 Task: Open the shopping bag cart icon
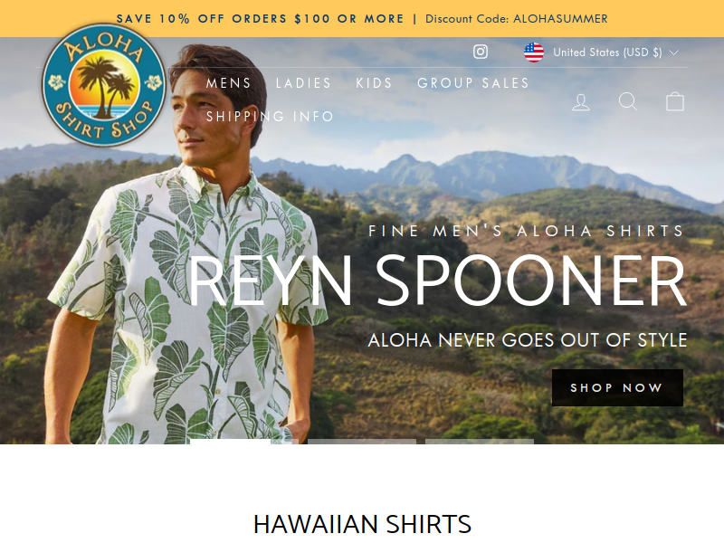coord(674,101)
